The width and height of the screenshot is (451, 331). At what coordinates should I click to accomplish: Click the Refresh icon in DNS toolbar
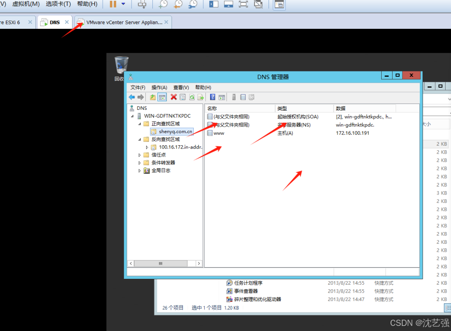[x=192, y=97]
